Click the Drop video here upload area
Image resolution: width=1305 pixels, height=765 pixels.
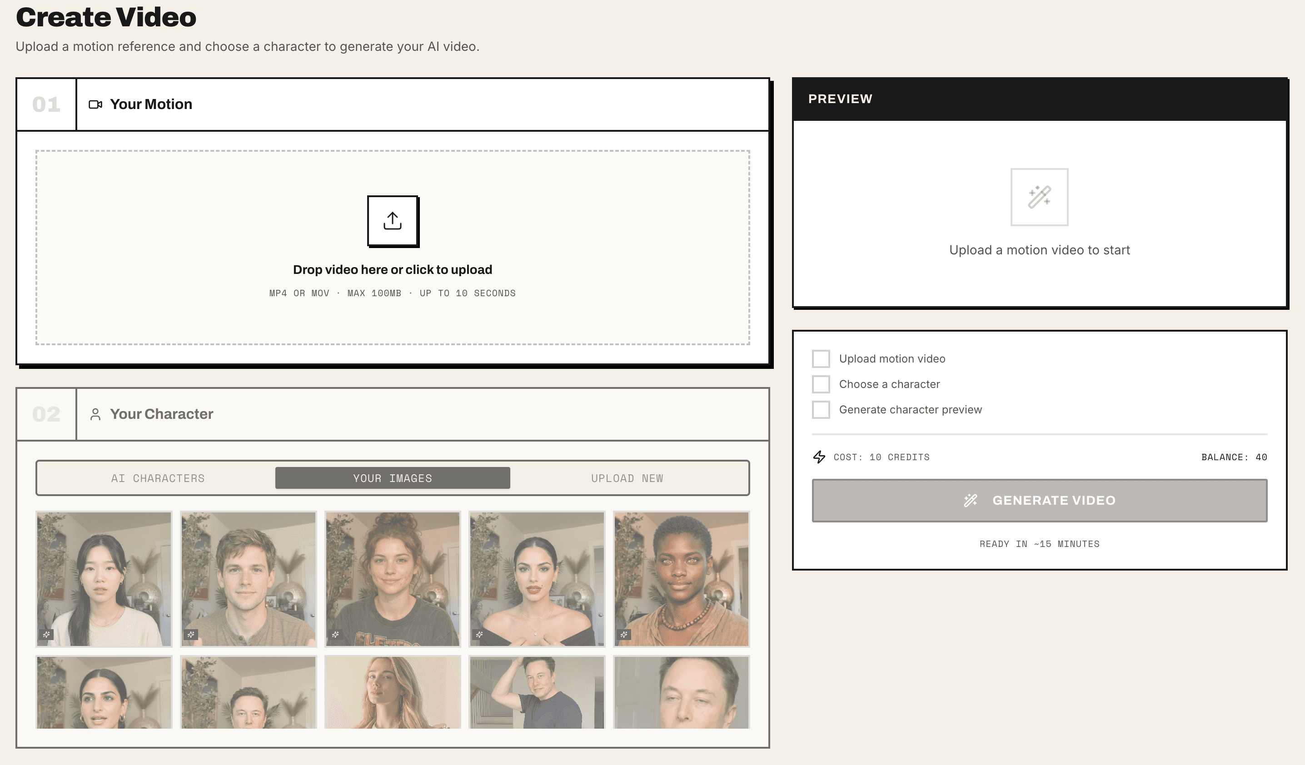coord(392,248)
